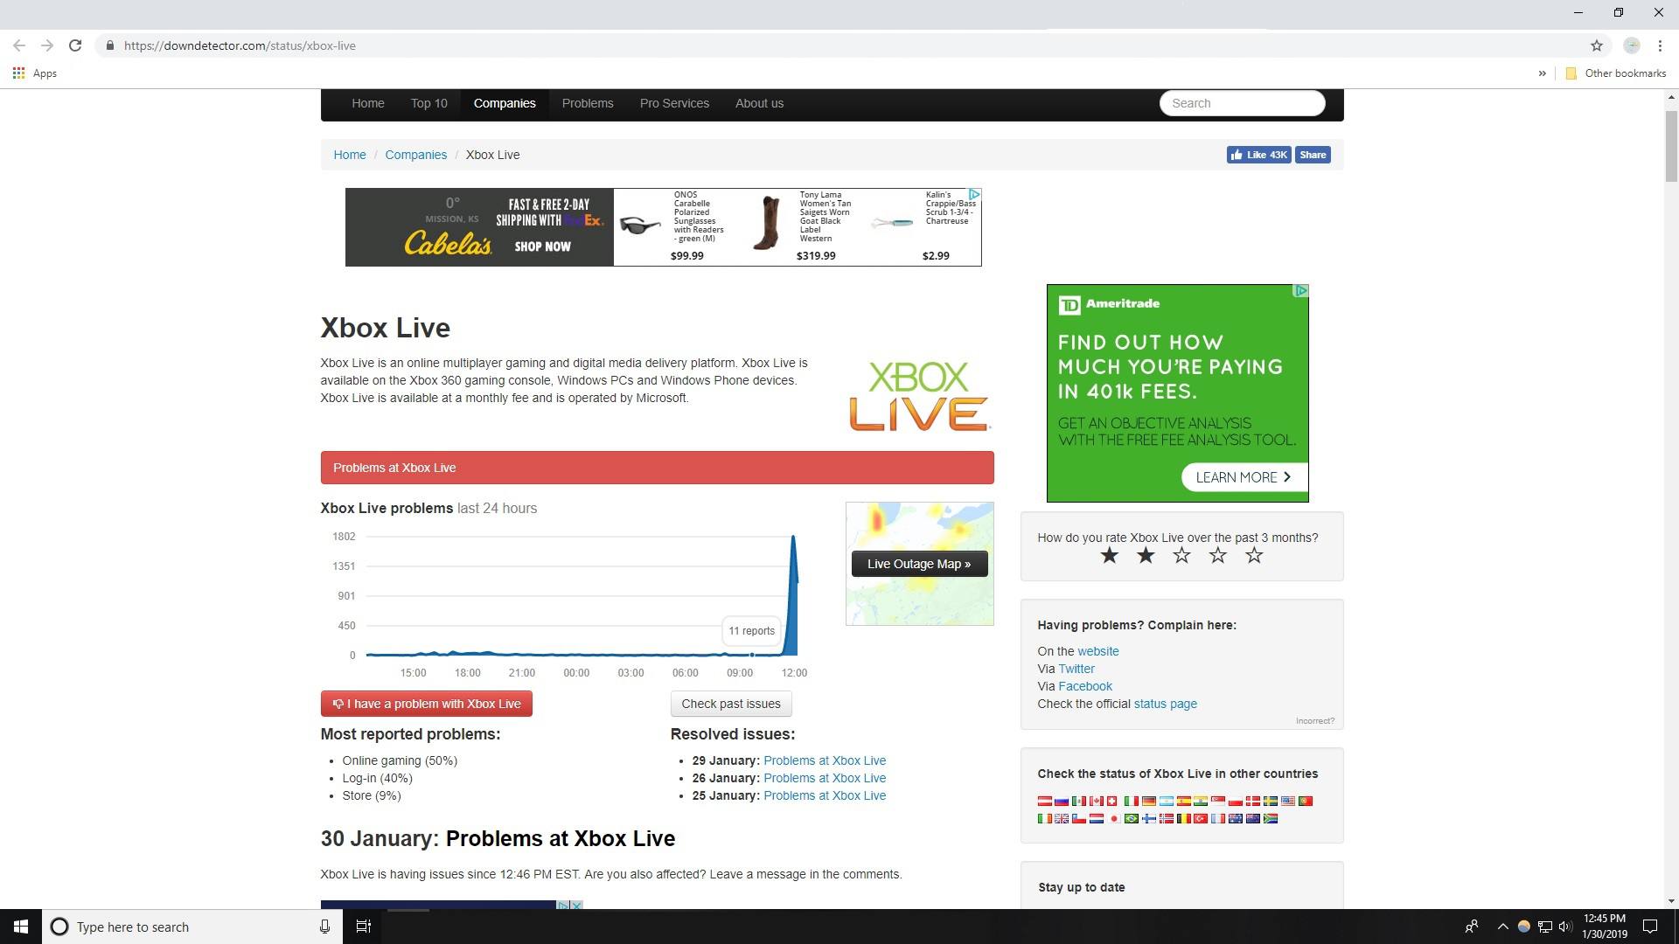Image resolution: width=1679 pixels, height=944 pixels.
Task: Go back using the browser back arrow
Action: tap(19, 45)
